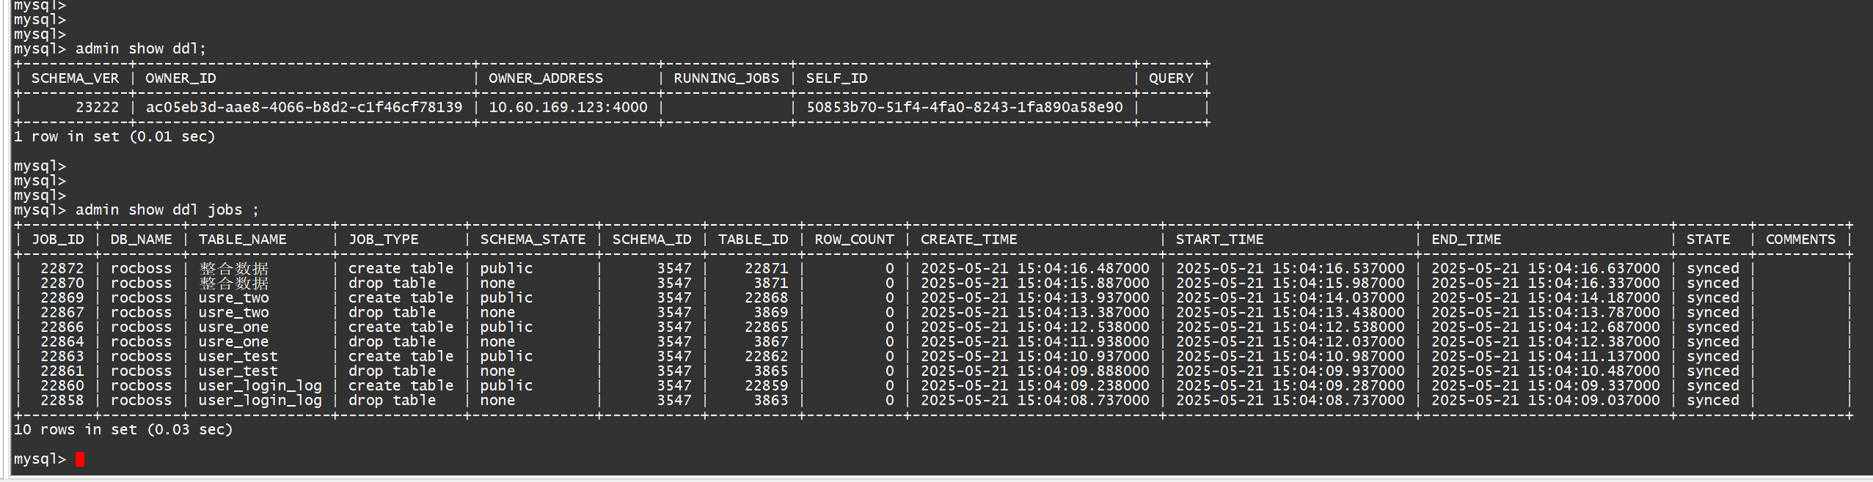
Task: Focus the red cursor at the last mysql prompt
Action: [80, 459]
